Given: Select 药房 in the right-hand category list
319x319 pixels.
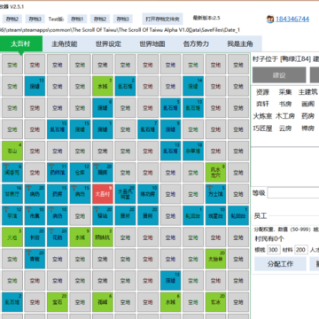Looking at the screenshot, I should click(308, 116).
